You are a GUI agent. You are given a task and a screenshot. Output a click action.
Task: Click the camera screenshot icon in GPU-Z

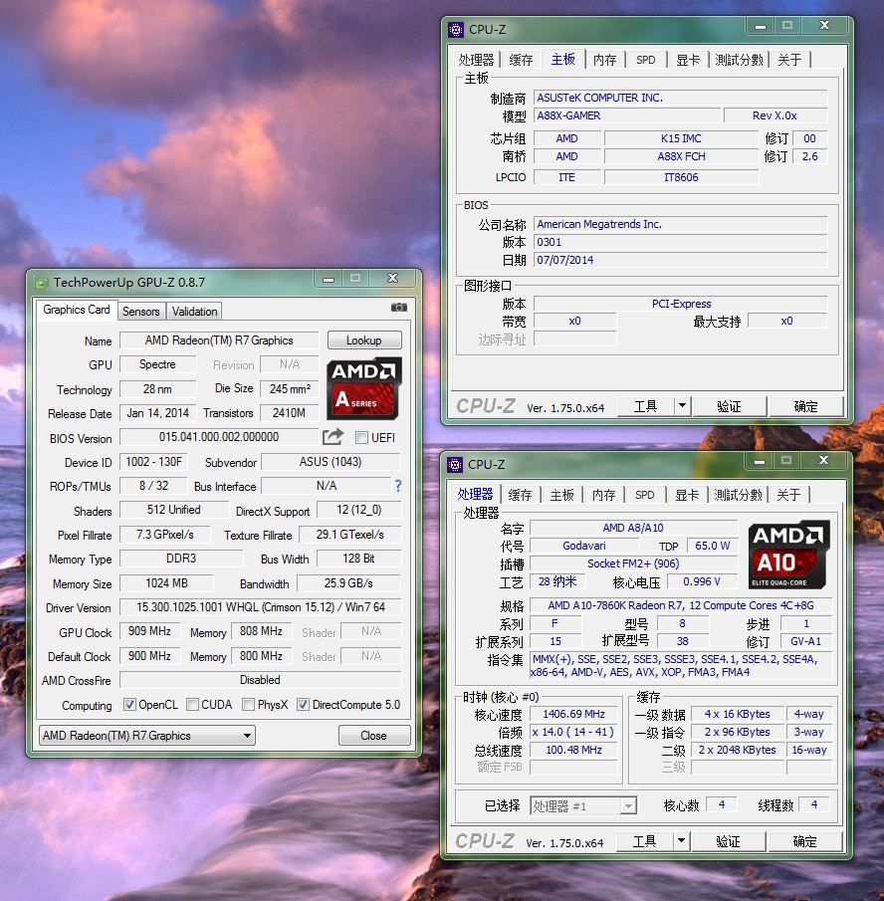tap(399, 308)
